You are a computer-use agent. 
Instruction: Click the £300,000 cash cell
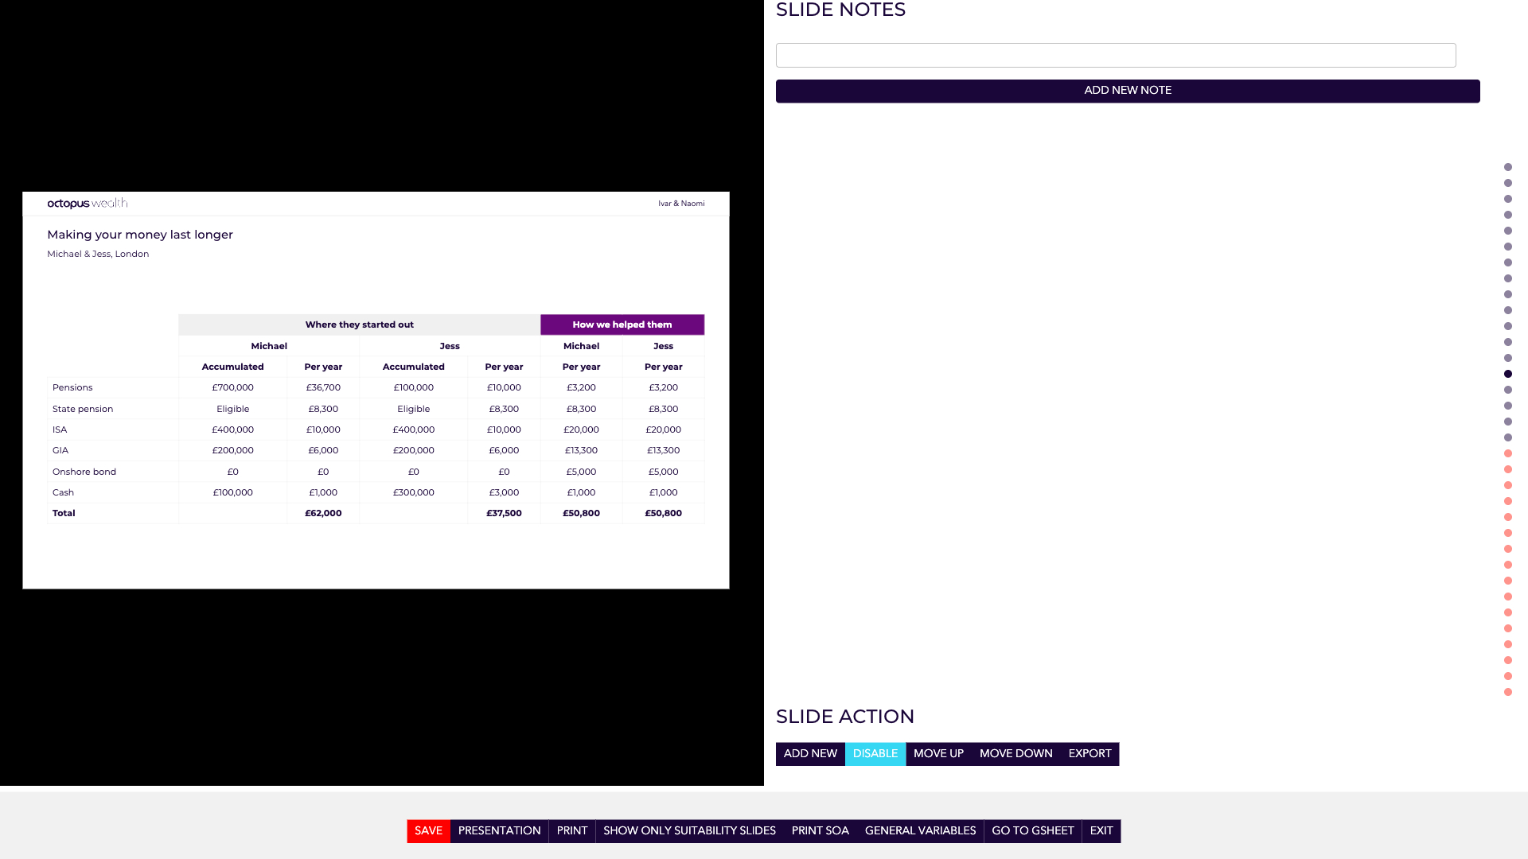(x=413, y=493)
